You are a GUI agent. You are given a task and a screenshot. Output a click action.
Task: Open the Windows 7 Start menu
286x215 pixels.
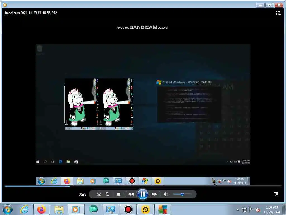8,209
